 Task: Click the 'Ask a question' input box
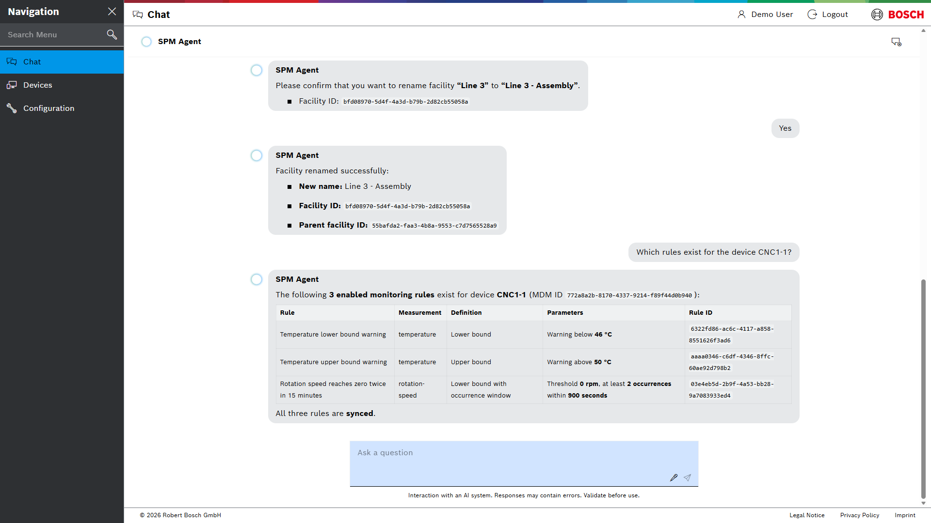pyautogui.click(x=524, y=463)
